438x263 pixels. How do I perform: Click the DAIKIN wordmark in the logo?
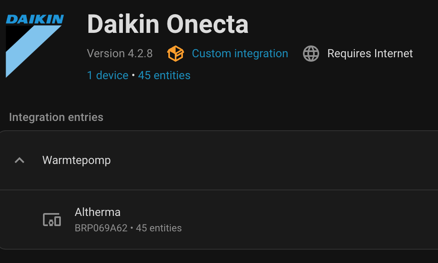(34, 19)
